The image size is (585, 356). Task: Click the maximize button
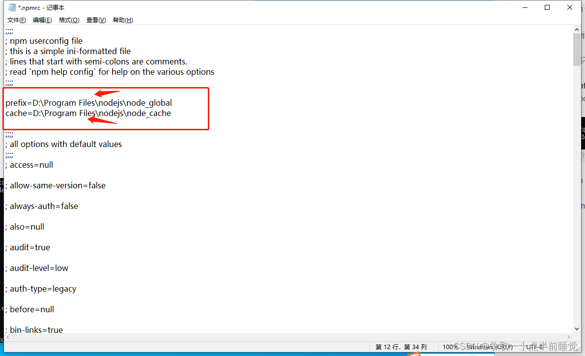tap(547, 7)
